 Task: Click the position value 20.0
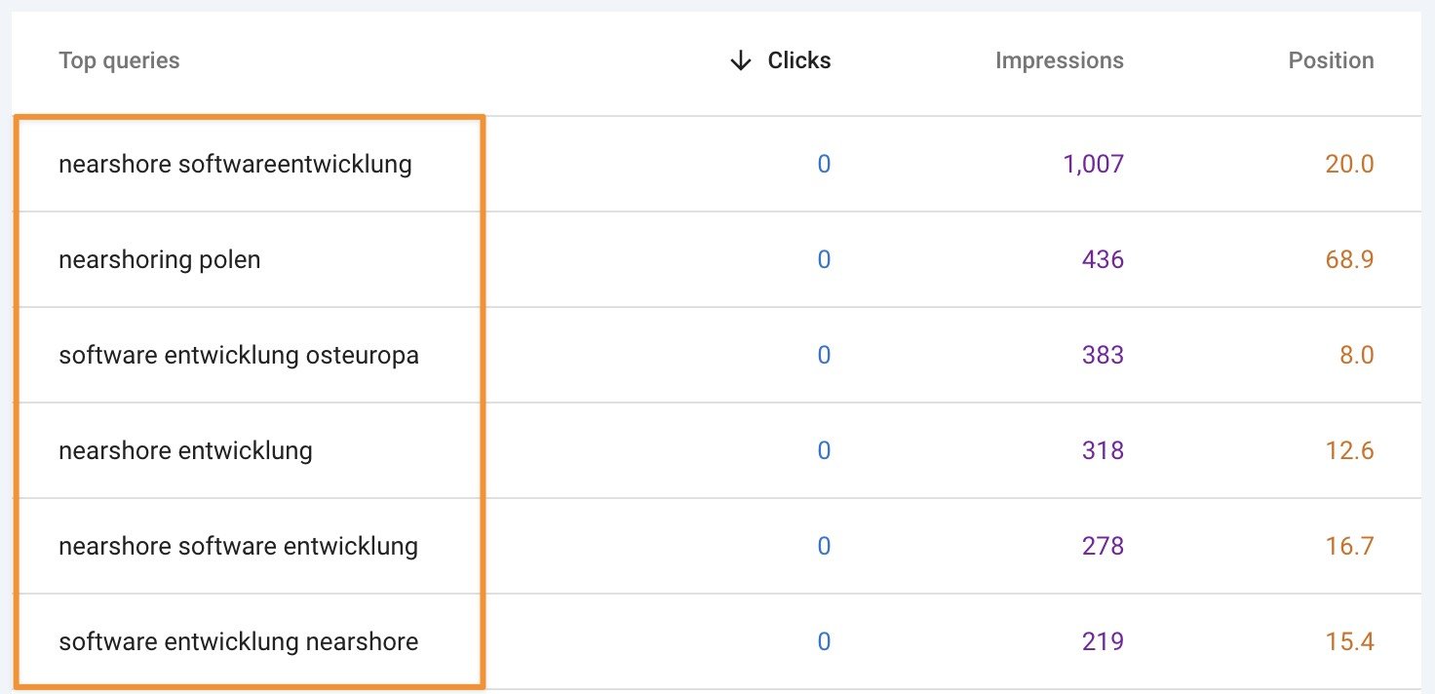pos(1349,165)
